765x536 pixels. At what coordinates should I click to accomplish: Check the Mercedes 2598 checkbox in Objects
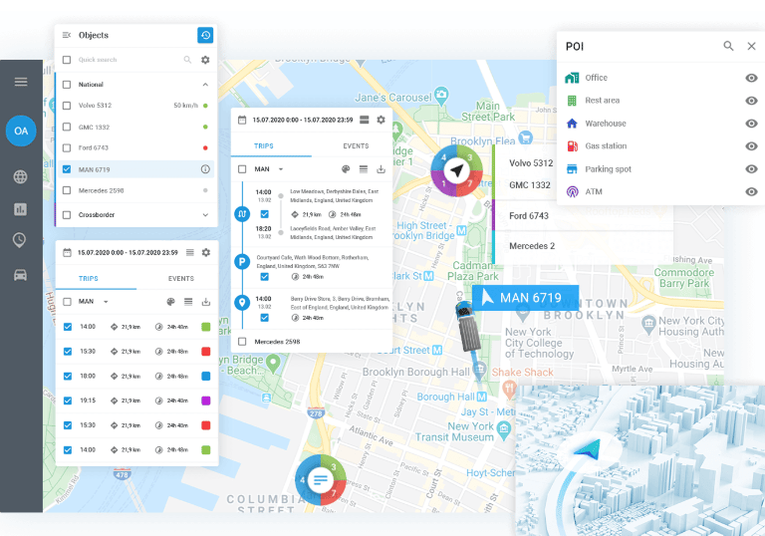[67, 190]
